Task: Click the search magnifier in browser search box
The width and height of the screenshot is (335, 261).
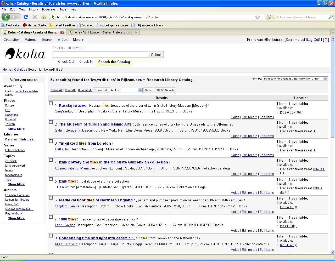Action: click(330, 17)
